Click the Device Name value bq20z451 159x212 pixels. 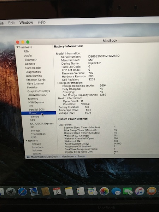(x=95, y=63)
